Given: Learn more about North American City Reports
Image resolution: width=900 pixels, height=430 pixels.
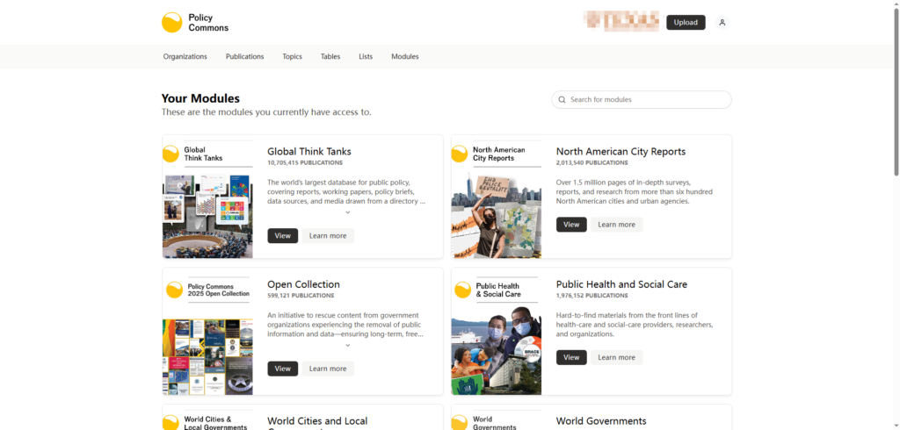Looking at the screenshot, I should tap(616, 225).
